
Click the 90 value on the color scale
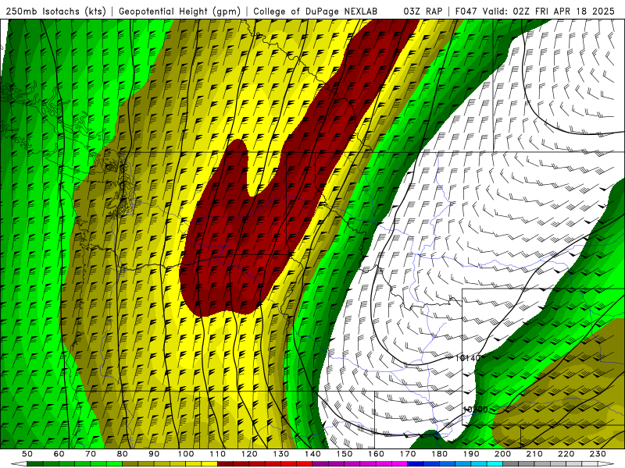tap(154, 454)
